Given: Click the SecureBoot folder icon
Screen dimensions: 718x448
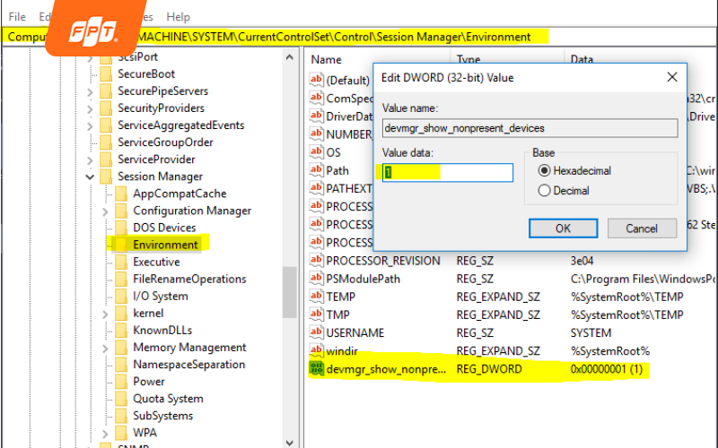Looking at the screenshot, I should 107,74.
